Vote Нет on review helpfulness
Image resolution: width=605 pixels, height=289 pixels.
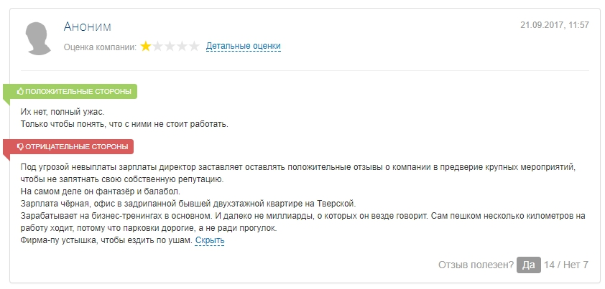(x=576, y=265)
